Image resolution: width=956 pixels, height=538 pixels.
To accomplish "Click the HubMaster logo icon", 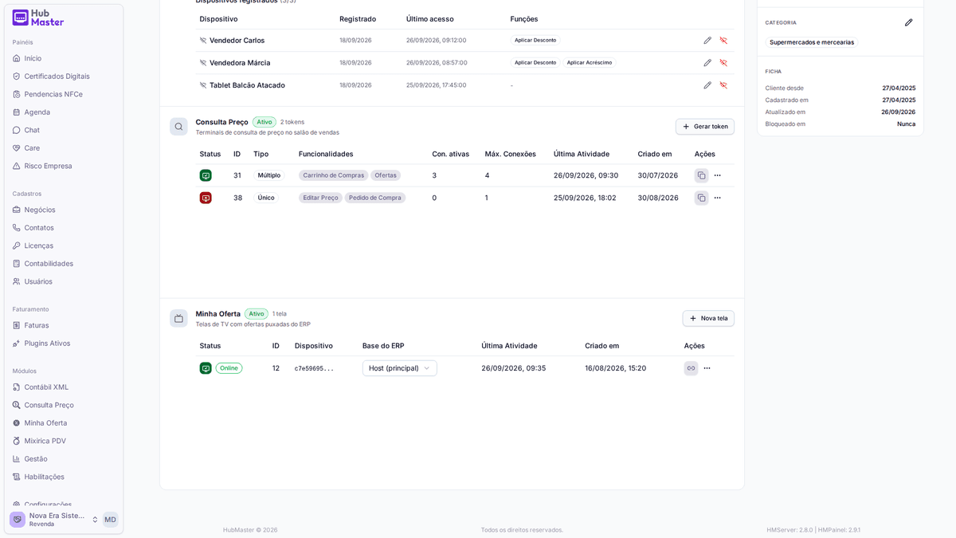I will (x=21, y=18).
